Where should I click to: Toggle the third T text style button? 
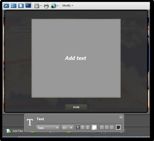point(87,128)
